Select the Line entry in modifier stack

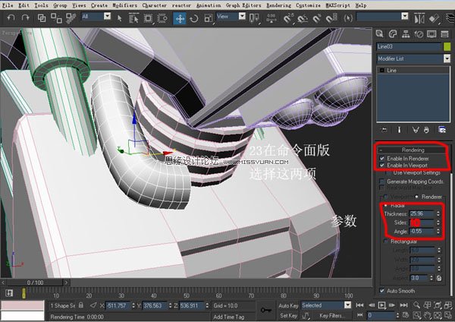pos(413,71)
